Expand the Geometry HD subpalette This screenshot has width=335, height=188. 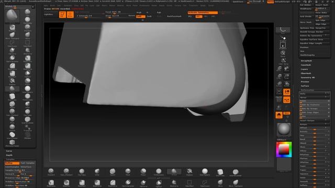[x=308, y=78]
